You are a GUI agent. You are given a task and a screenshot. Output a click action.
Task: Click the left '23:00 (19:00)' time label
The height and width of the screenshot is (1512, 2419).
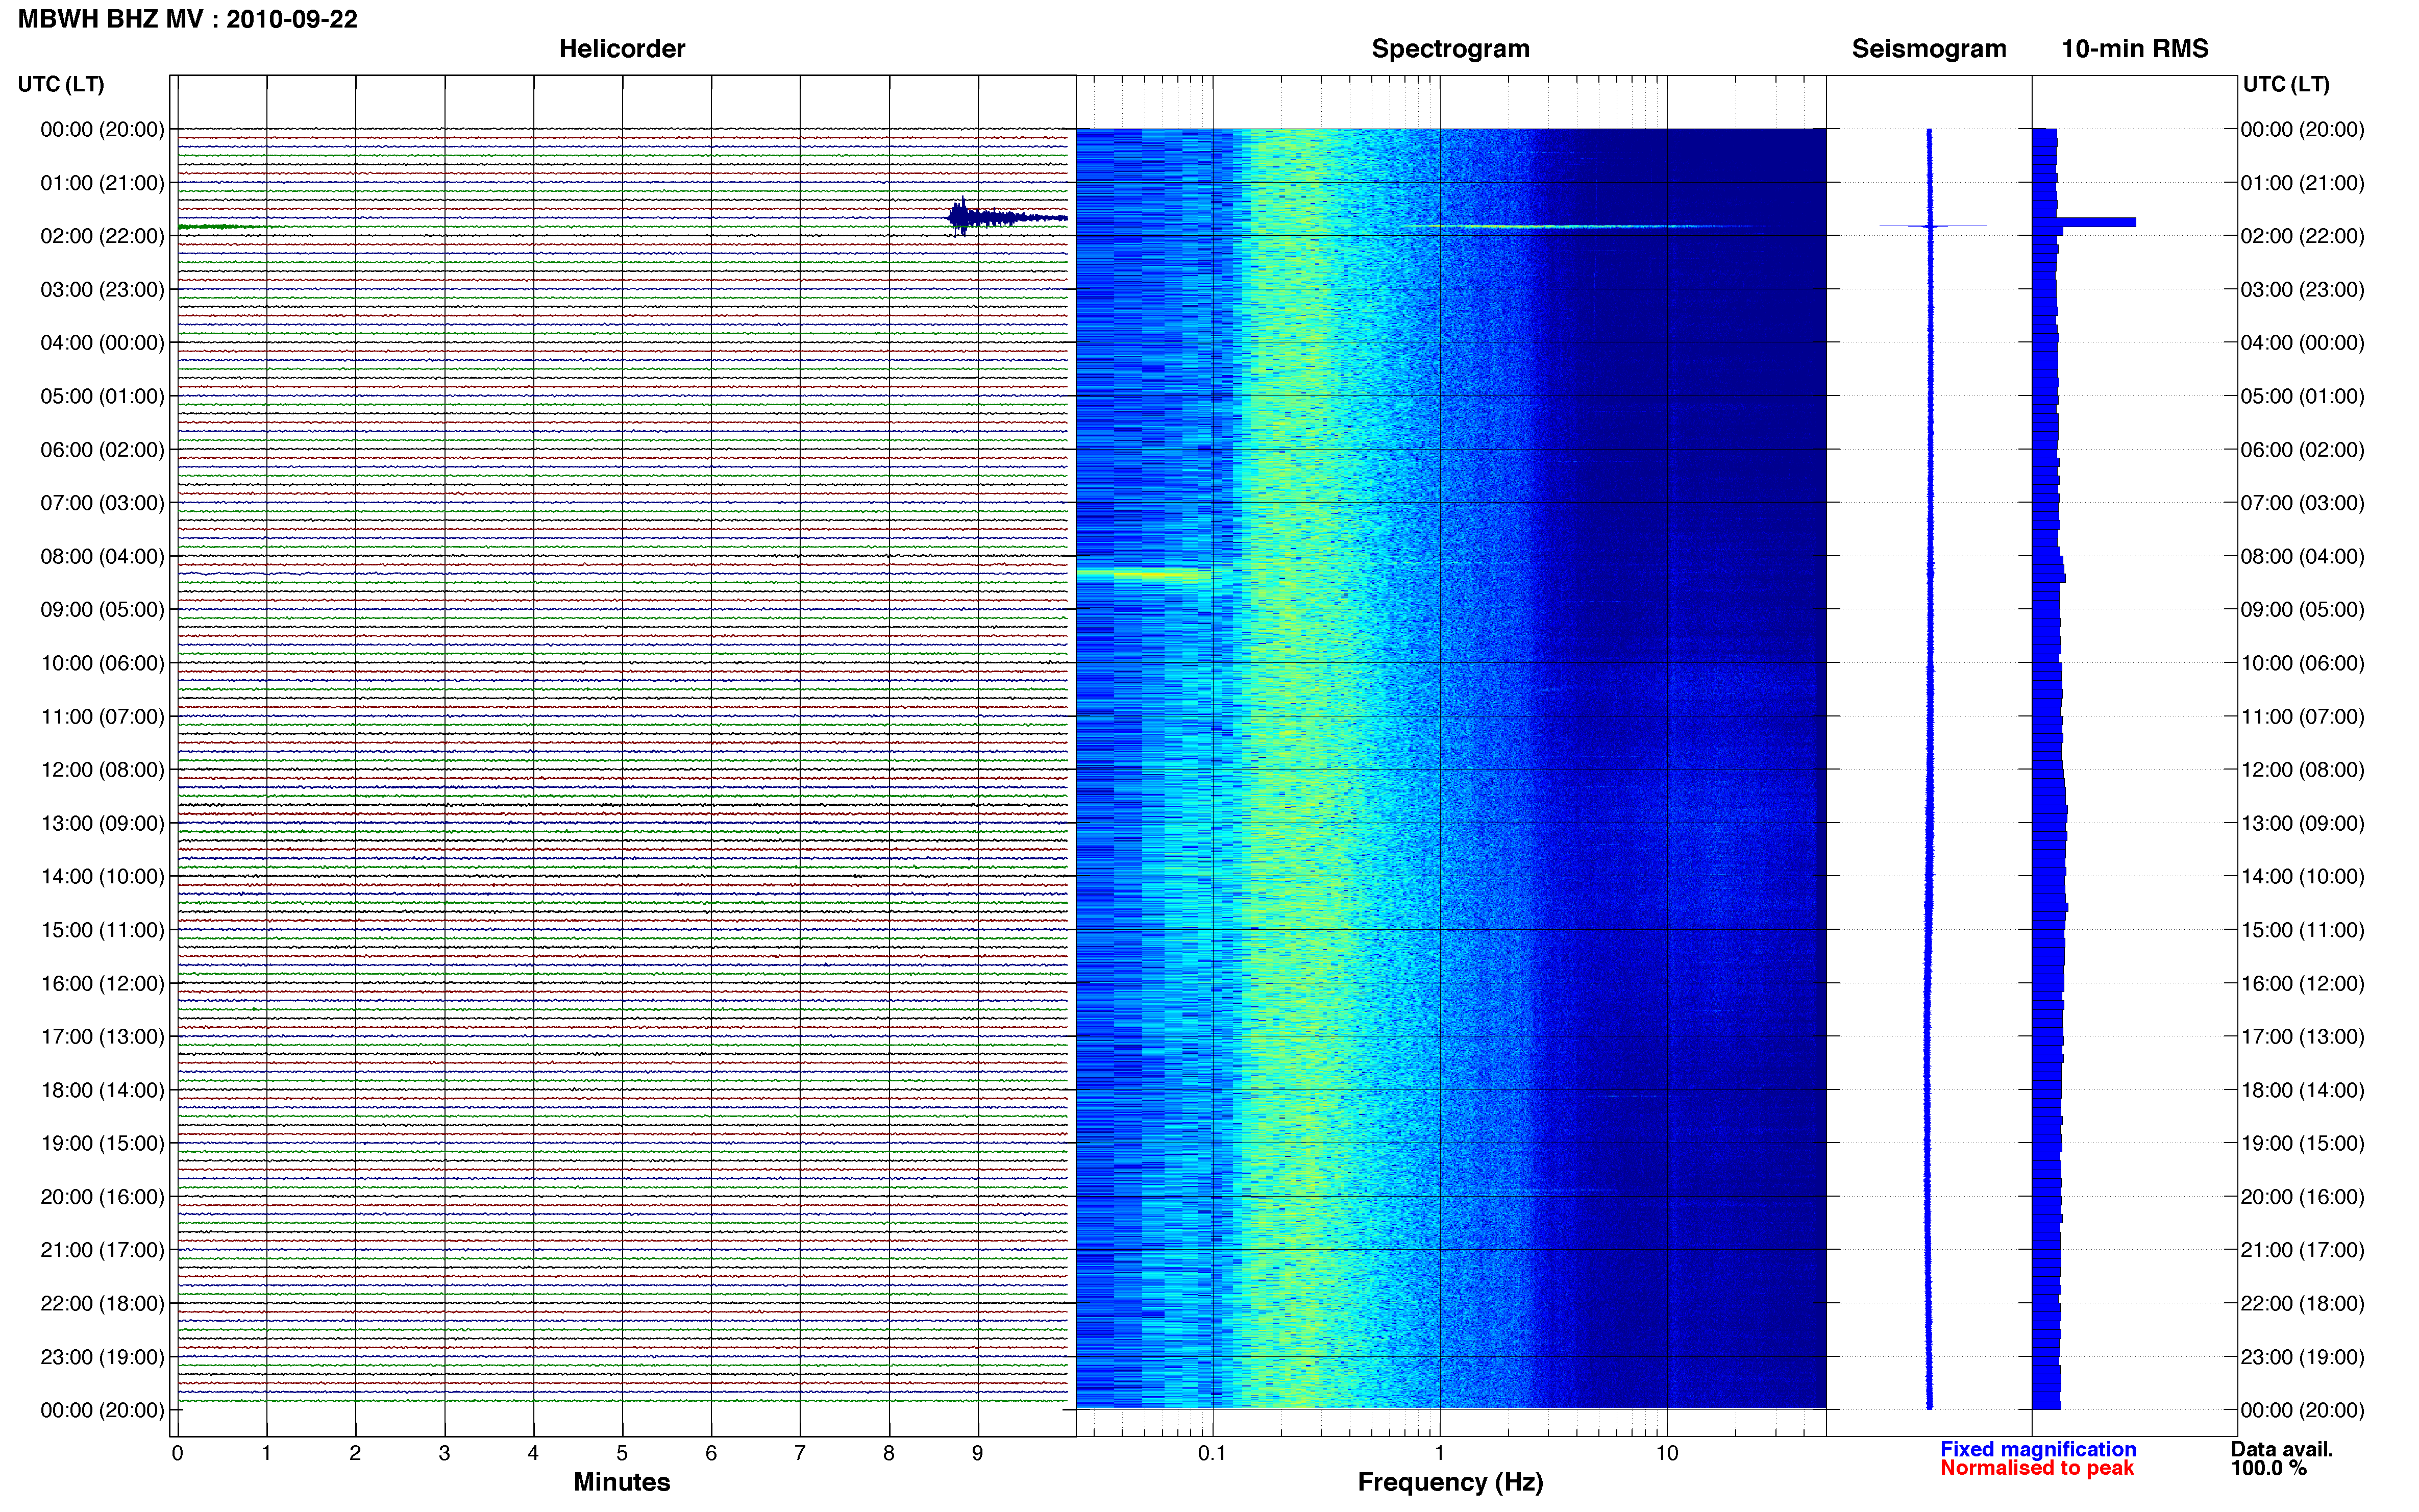102,1357
